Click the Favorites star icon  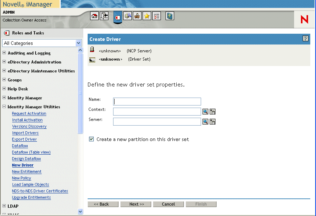(x=147, y=16)
